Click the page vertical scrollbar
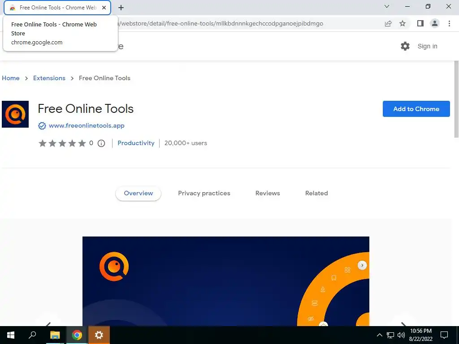The width and height of the screenshot is (459, 344). point(456,99)
